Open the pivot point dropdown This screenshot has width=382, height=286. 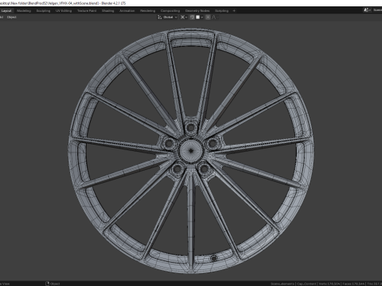click(x=184, y=17)
